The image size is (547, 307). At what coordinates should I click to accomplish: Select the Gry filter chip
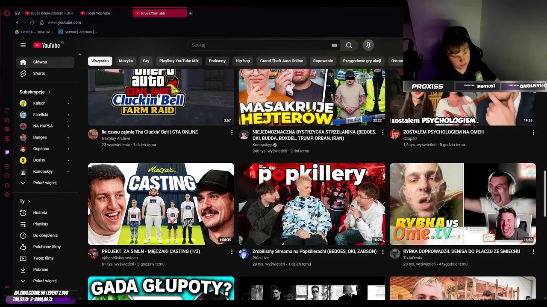[x=146, y=61]
